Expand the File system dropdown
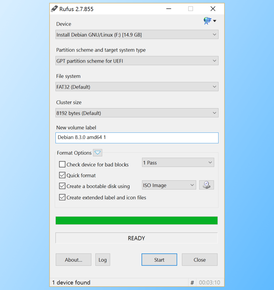The height and width of the screenshot is (290, 274). click(x=137, y=87)
